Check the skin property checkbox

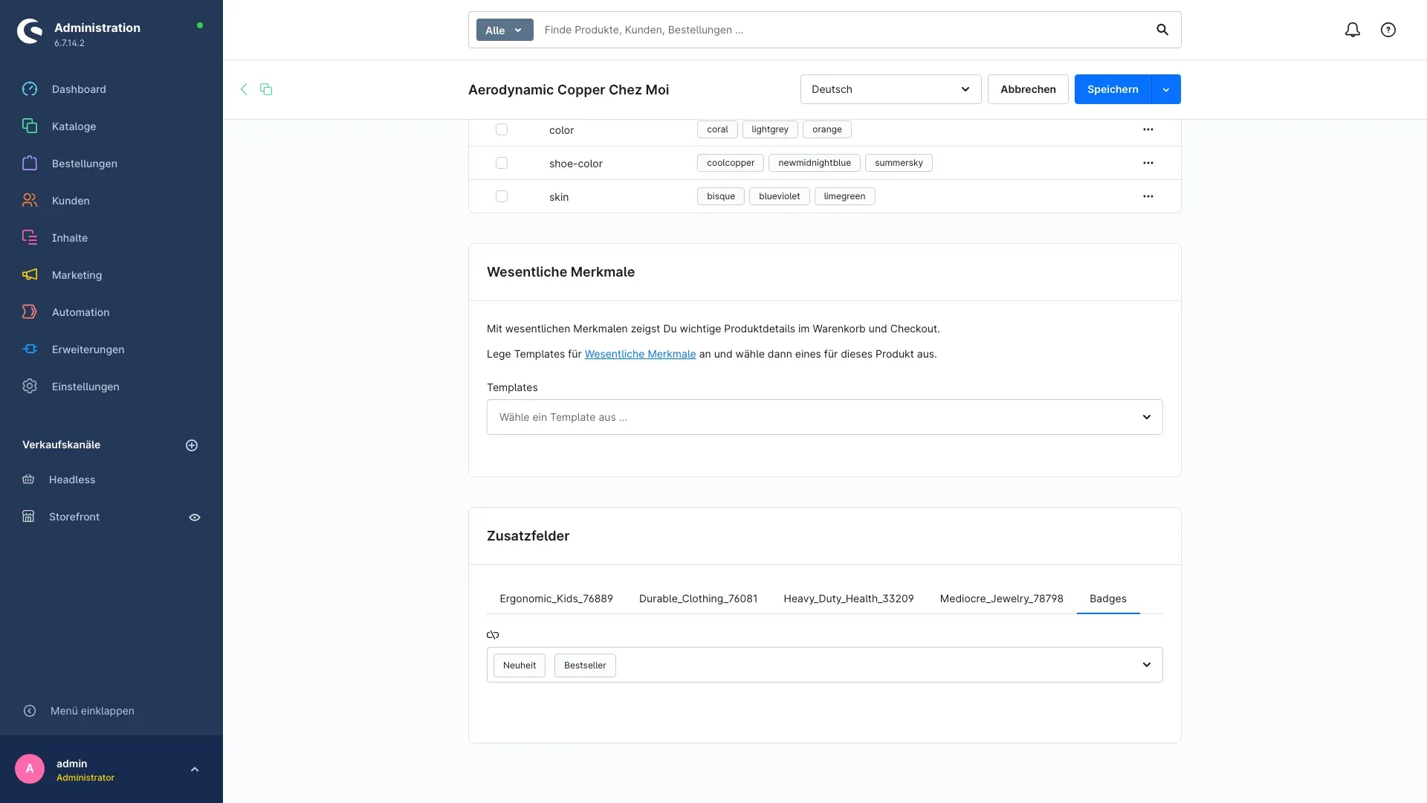click(x=502, y=196)
